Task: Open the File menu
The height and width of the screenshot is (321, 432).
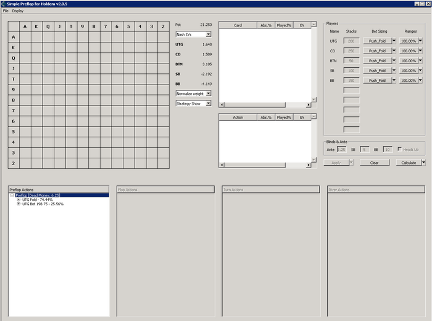Action: coord(6,11)
